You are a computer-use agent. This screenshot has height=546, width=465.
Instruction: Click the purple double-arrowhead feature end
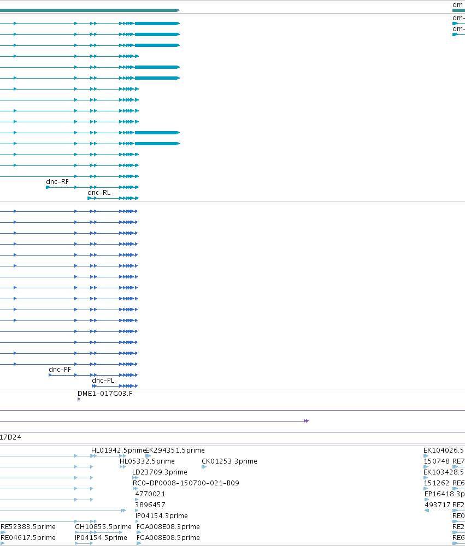tap(307, 421)
